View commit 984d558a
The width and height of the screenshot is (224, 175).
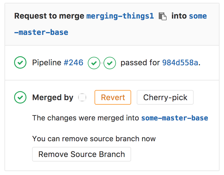tap(180, 63)
